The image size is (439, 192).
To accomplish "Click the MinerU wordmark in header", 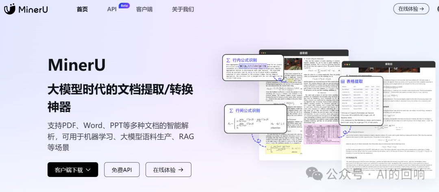I will click(33, 9).
